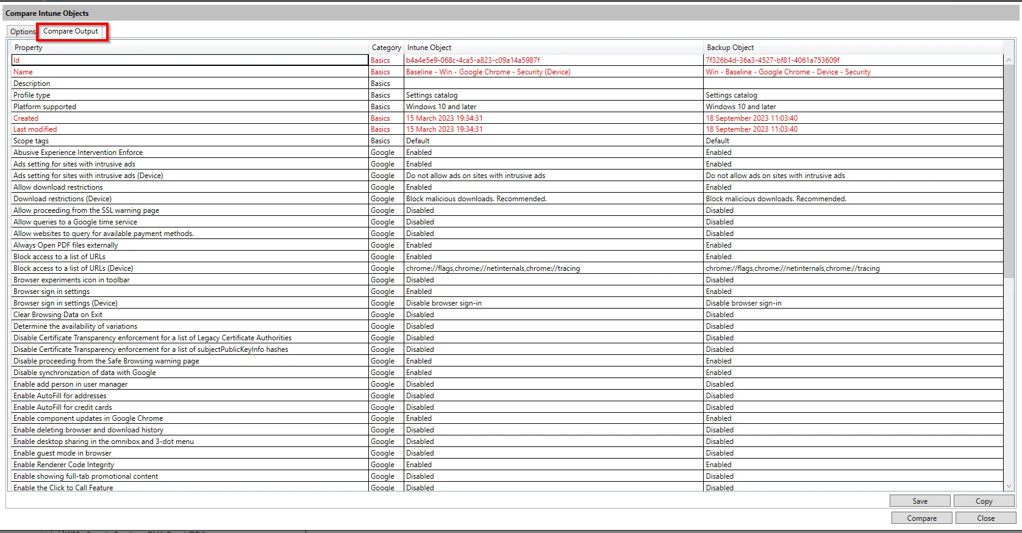The height and width of the screenshot is (533, 1022).
Task: Click 'Download restrictions (Device)' property
Action: 63,199
